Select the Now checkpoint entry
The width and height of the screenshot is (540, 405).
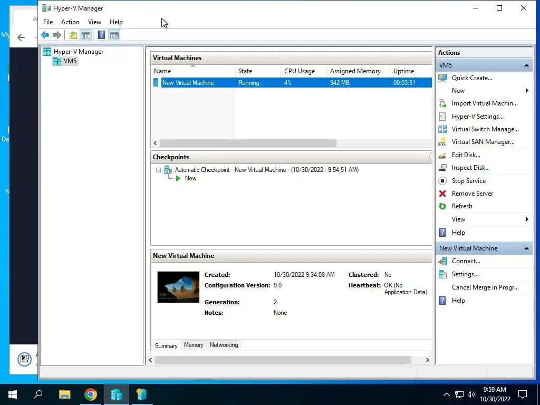(190, 178)
